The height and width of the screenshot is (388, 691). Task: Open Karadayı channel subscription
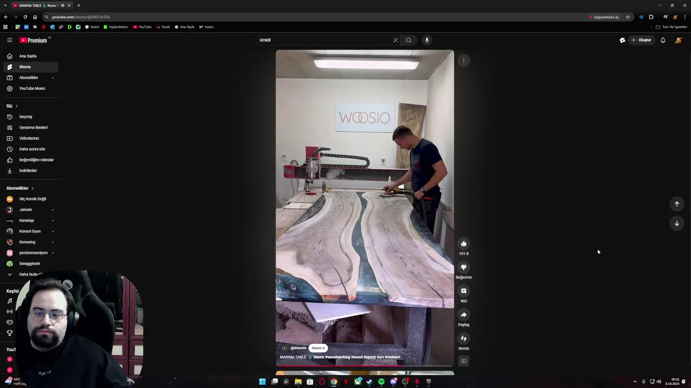tap(30, 220)
